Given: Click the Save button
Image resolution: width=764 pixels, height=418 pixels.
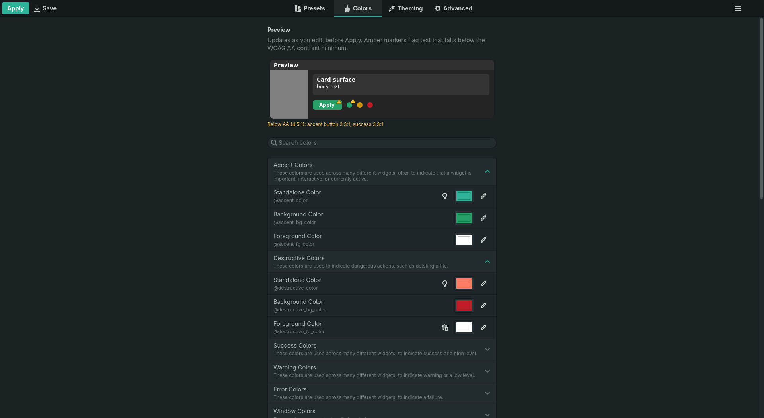Looking at the screenshot, I should 45,8.
